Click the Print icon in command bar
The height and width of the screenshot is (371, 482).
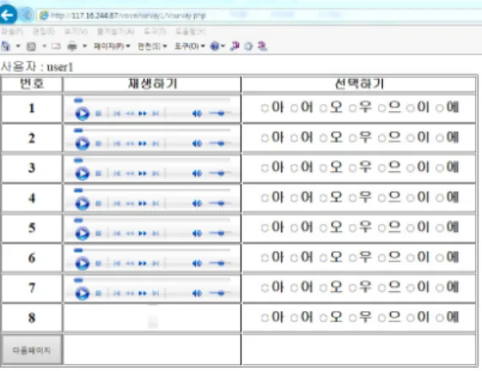point(72,46)
